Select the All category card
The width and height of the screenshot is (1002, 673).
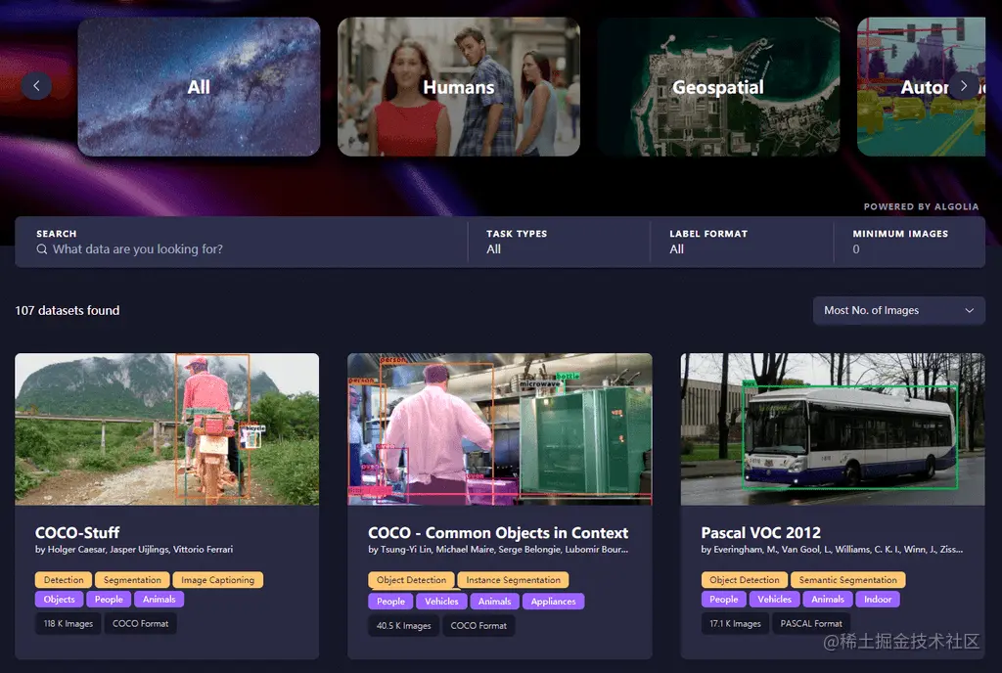[x=199, y=87]
